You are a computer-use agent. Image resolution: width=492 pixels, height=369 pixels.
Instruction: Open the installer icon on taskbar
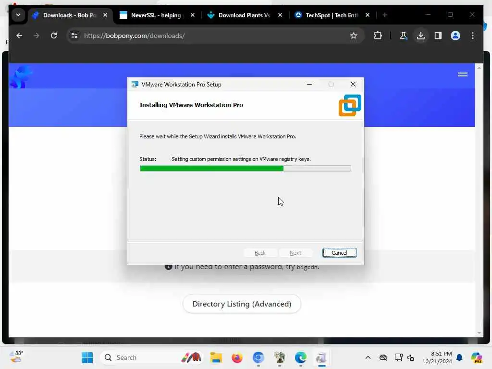coord(321,357)
